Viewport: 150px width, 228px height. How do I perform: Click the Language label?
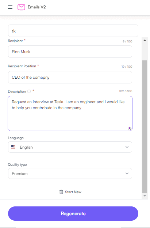pyautogui.click(x=16, y=138)
